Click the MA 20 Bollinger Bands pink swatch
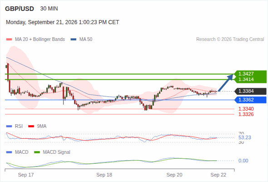This screenshot has height=182, width=268. click(9, 40)
